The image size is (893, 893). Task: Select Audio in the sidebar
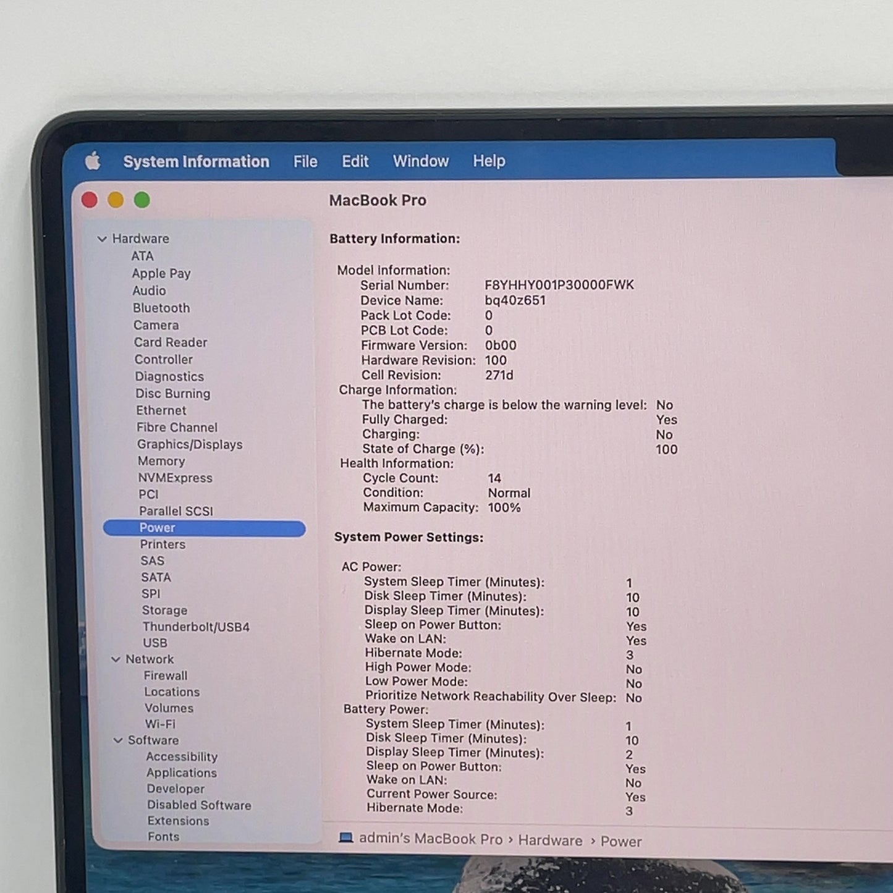[149, 290]
